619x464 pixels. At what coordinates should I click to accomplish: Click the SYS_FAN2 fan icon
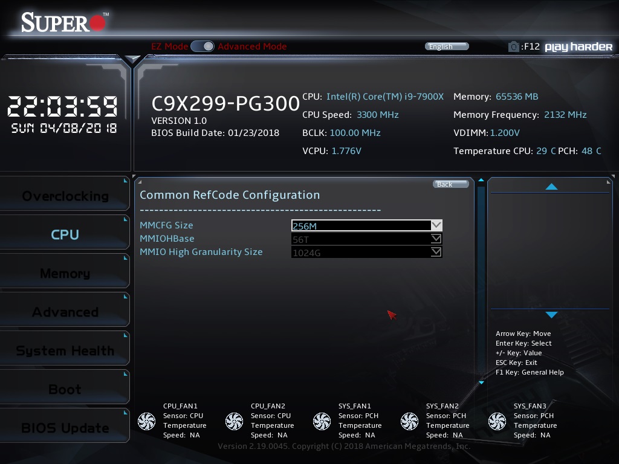[409, 421]
